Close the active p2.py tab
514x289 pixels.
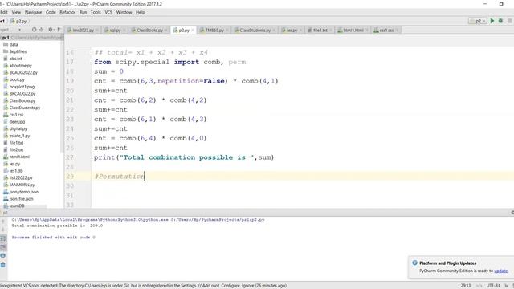tap(193, 31)
